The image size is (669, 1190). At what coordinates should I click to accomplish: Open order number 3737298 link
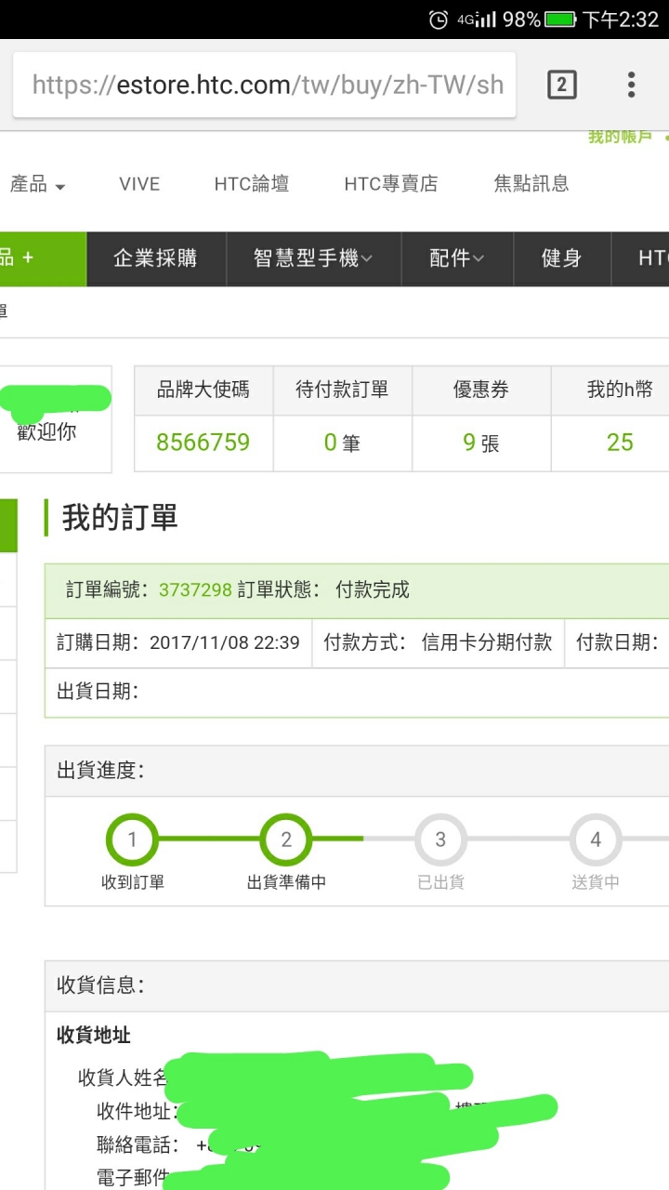point(195,590)
